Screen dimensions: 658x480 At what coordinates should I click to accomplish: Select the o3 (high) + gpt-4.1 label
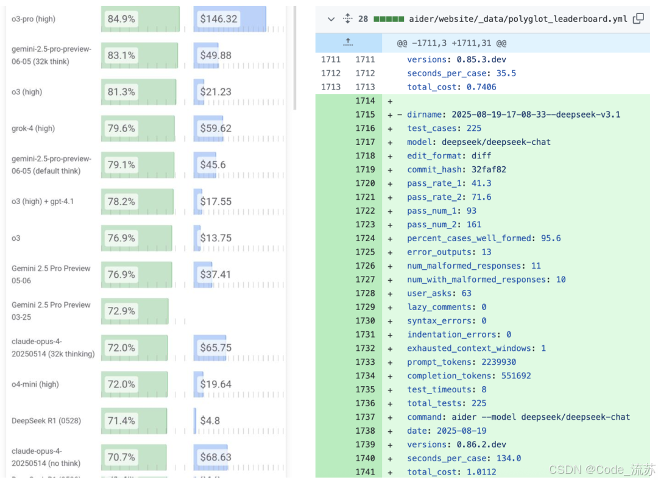point(43,202)
